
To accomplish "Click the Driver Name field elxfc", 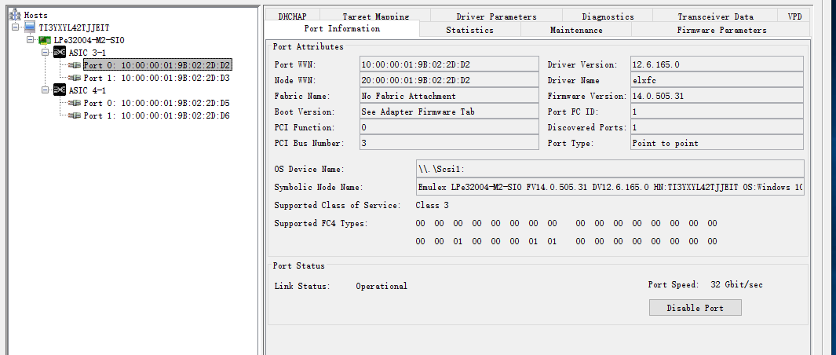I will 717,80.
